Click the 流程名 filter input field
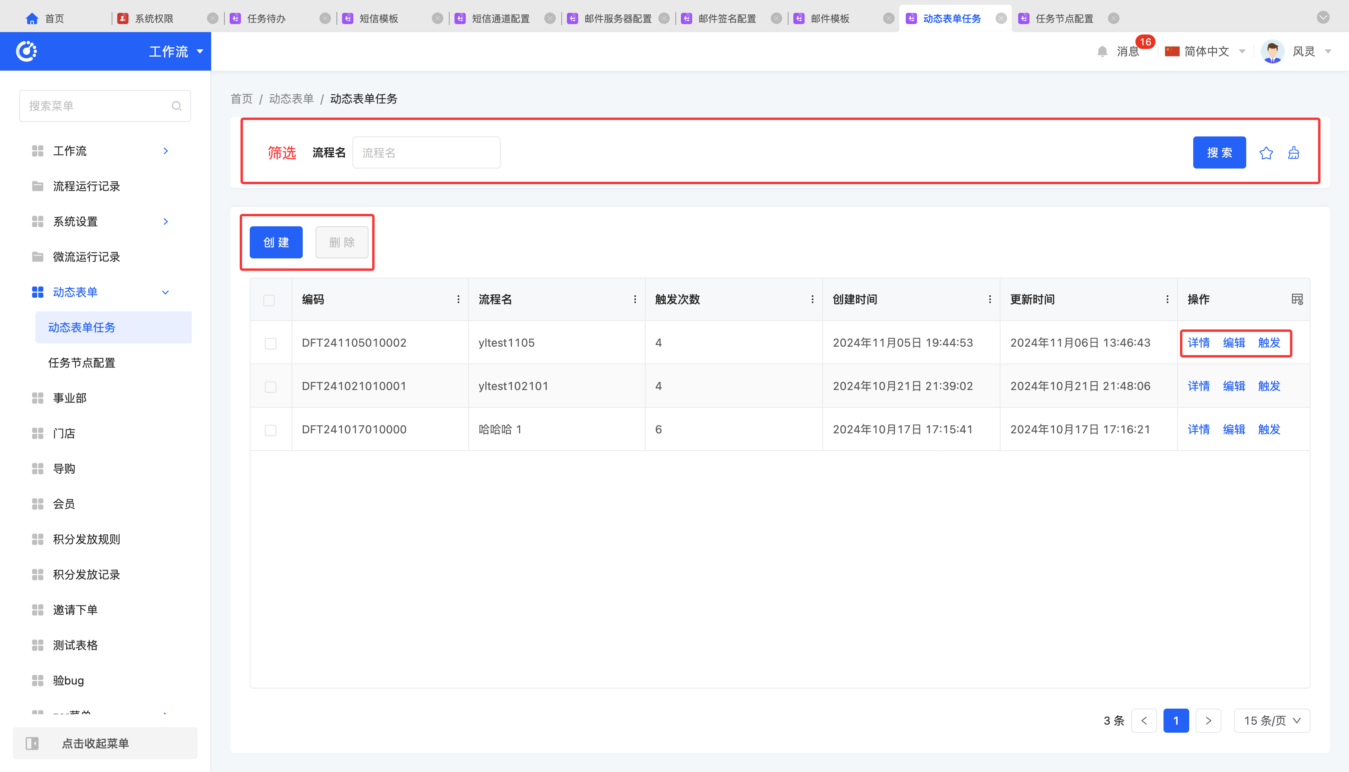This screenshot has height=772, width=1349. click(x=426, y=153)
